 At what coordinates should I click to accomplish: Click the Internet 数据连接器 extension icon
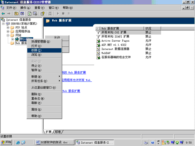(98, 49)
